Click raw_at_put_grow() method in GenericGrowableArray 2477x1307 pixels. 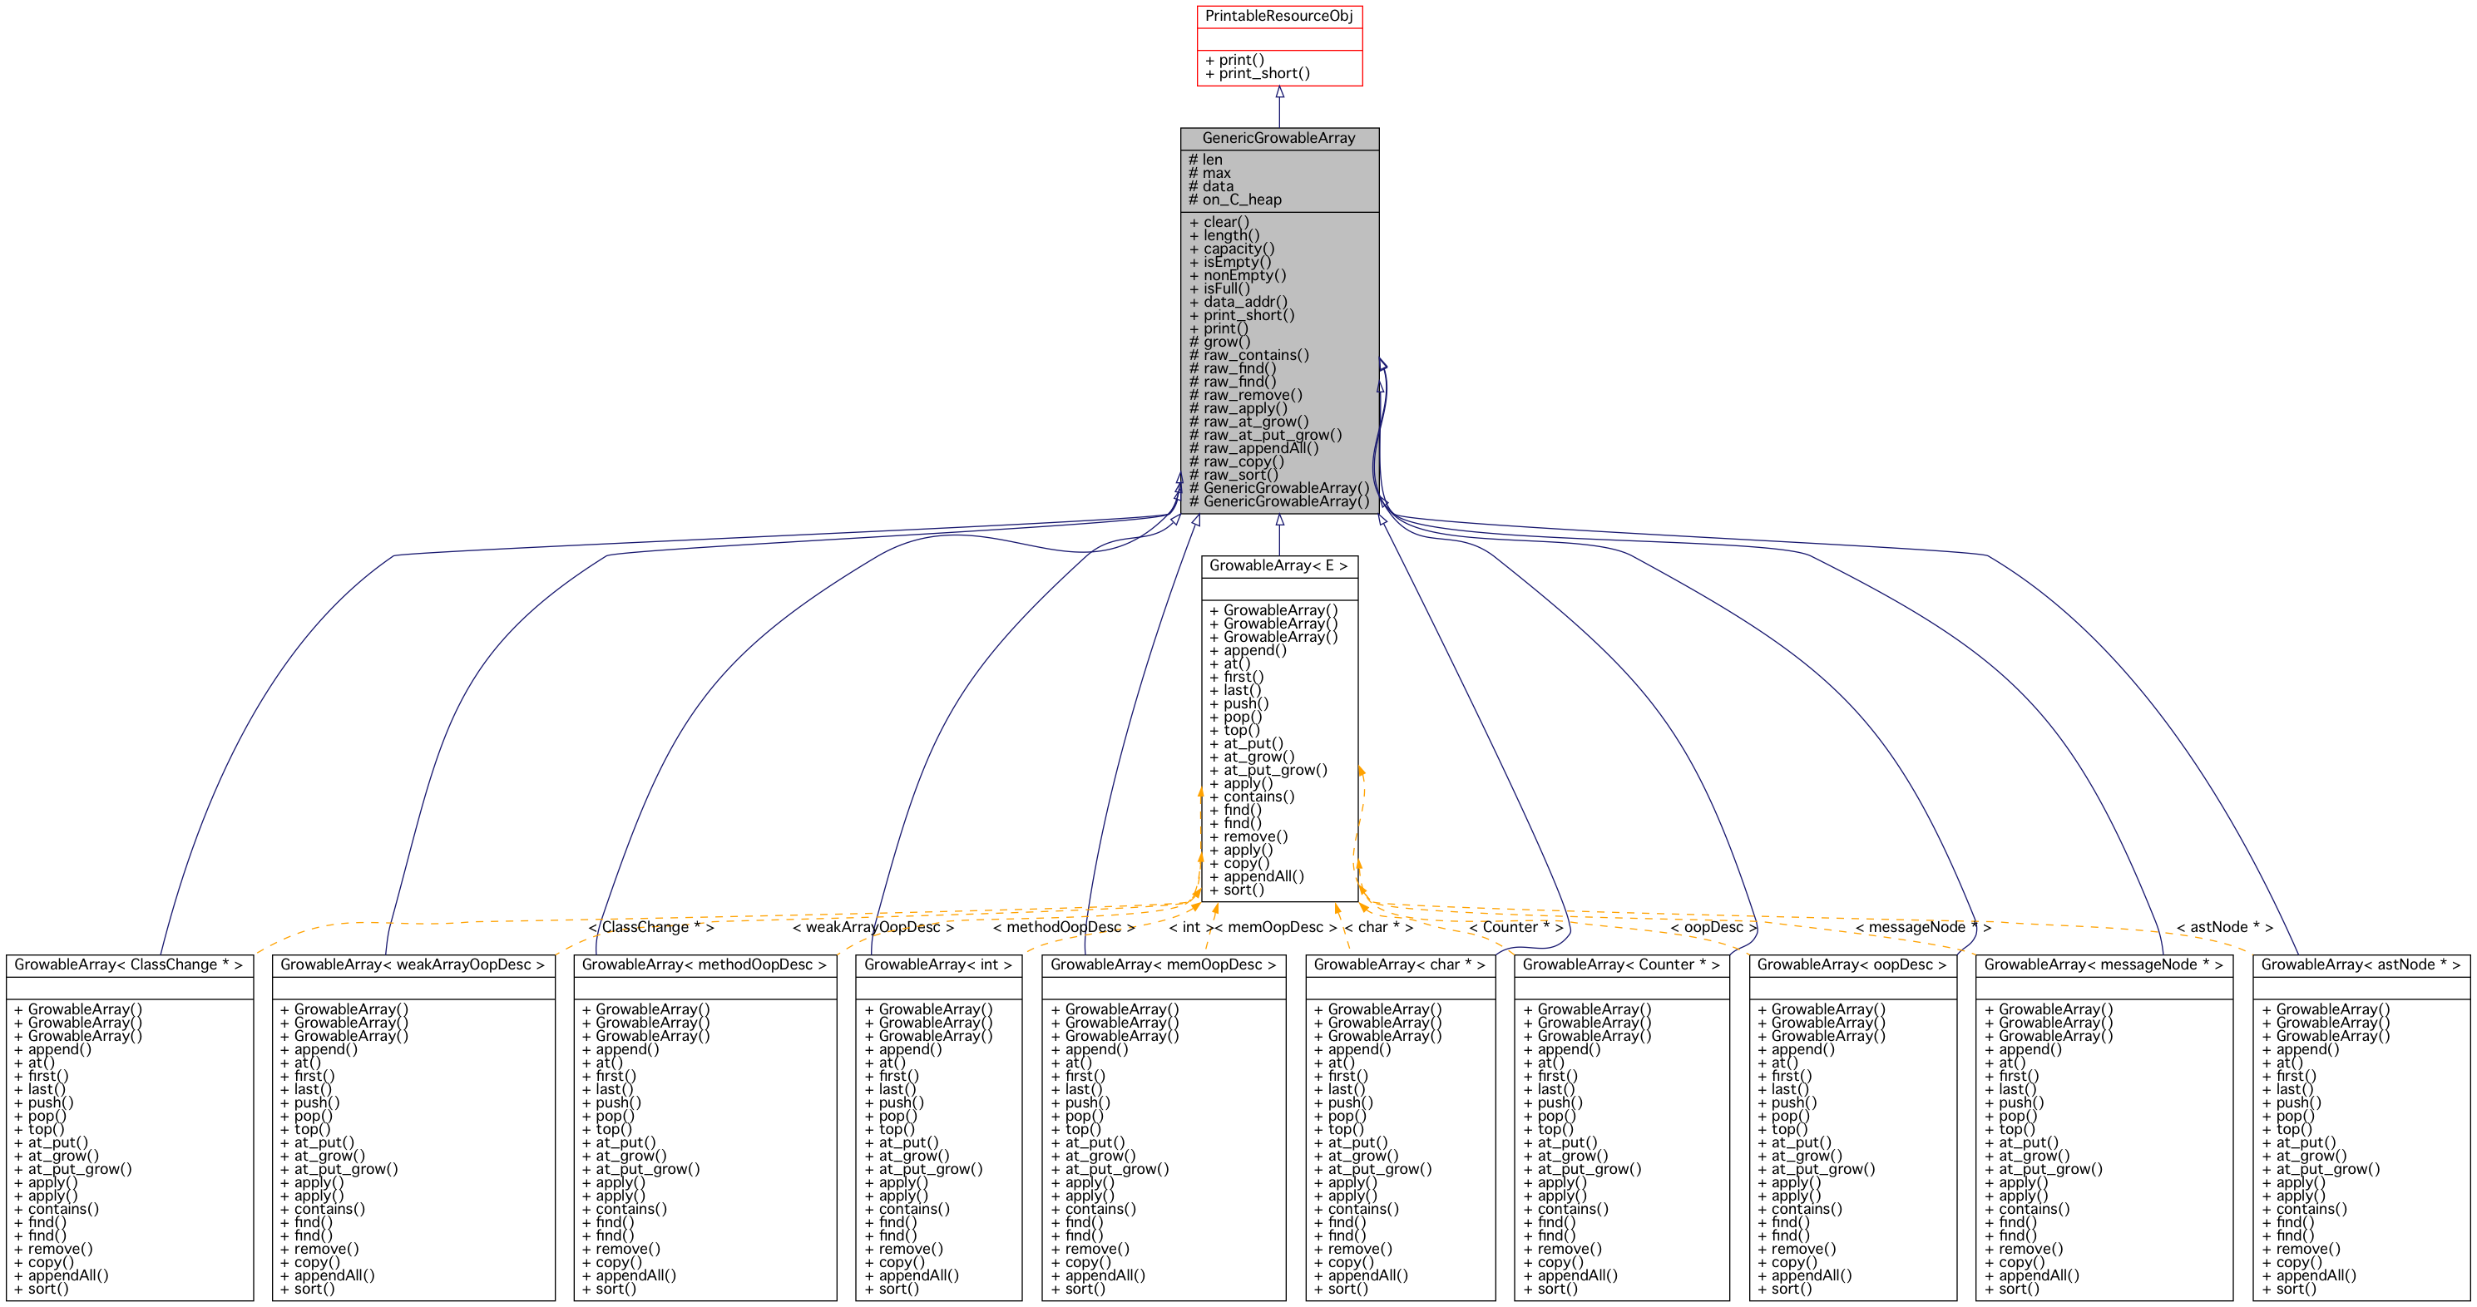(x=1271, y=436)
